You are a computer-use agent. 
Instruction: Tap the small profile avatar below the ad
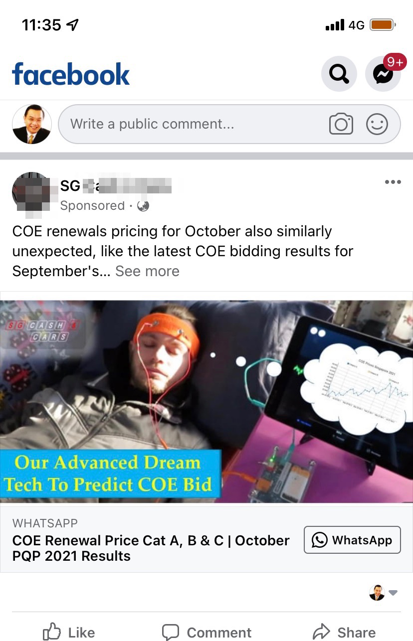377,593
